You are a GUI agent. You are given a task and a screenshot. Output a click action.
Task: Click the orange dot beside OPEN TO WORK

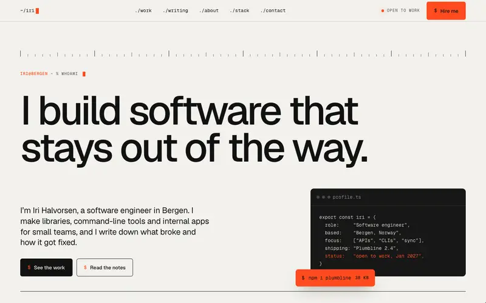click(x=383, y=10)
